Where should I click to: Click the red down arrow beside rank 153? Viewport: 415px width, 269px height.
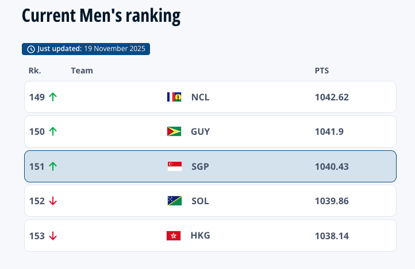click(53, 236)
